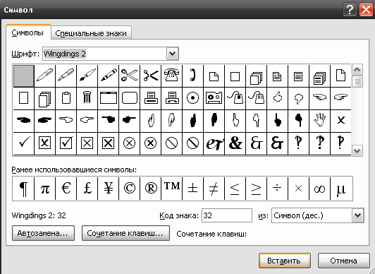This screenshot has height=274, width=375.
Task: Click the help question mark button
Action: click(350, 10)
